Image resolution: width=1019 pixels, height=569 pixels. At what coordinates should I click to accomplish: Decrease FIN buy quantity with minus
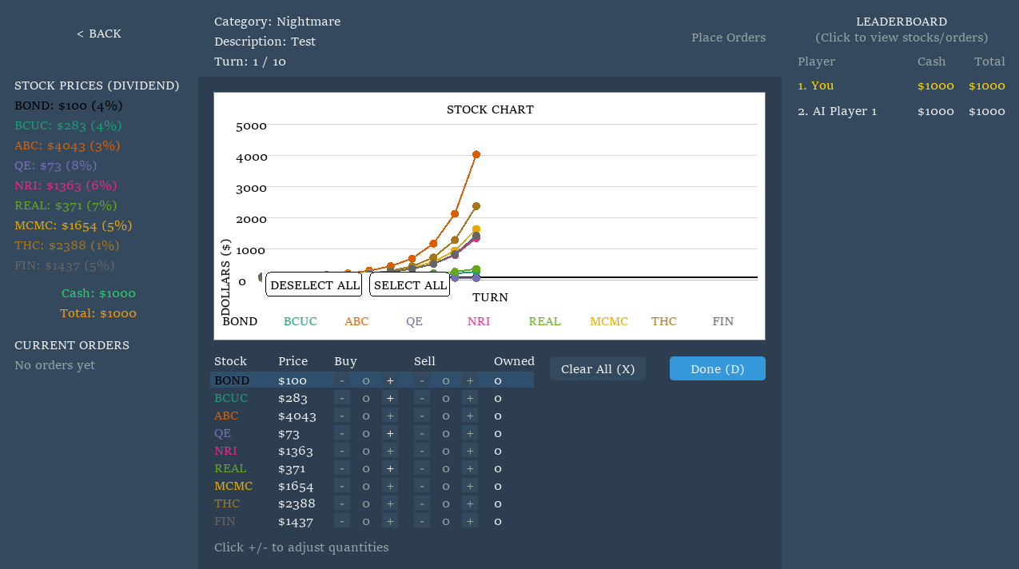click(342, 521)
